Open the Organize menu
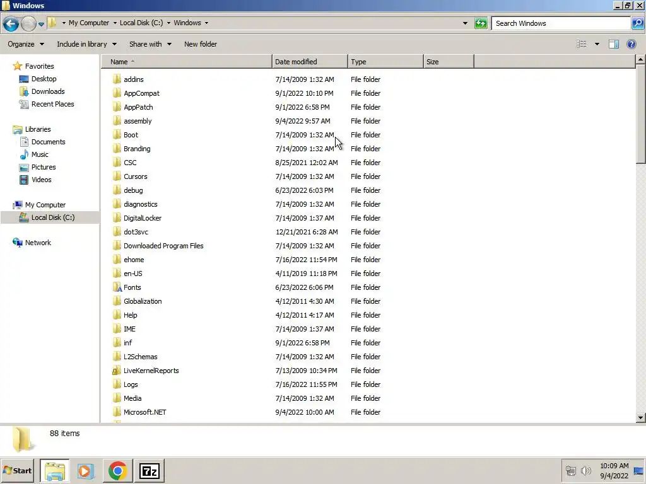Screen dimensions: 646x484 coord(25,44)
